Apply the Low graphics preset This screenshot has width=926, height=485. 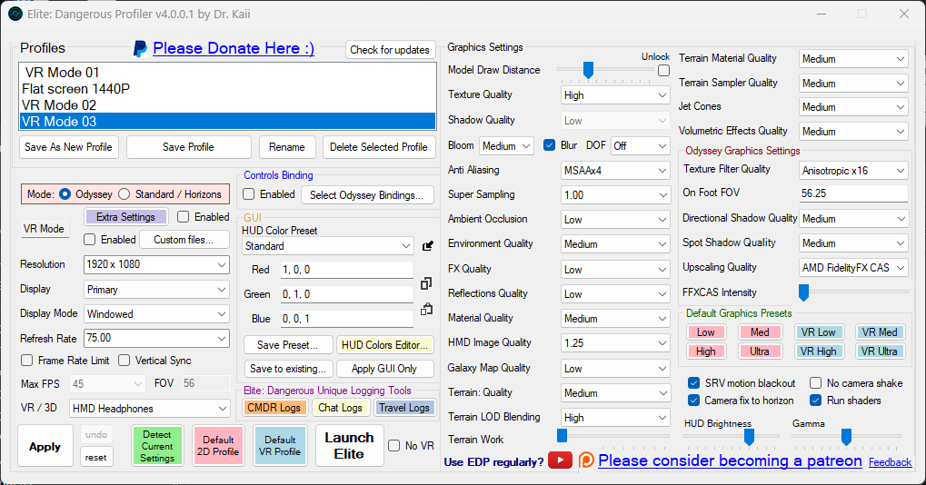point(706,332)
